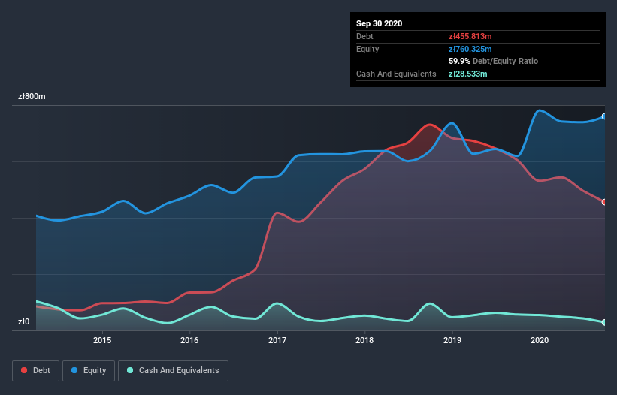
Task: Click the 2018 x-axis label
Action: 364,340
